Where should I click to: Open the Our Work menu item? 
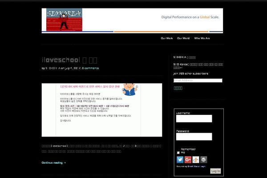[x=167, y=38]
